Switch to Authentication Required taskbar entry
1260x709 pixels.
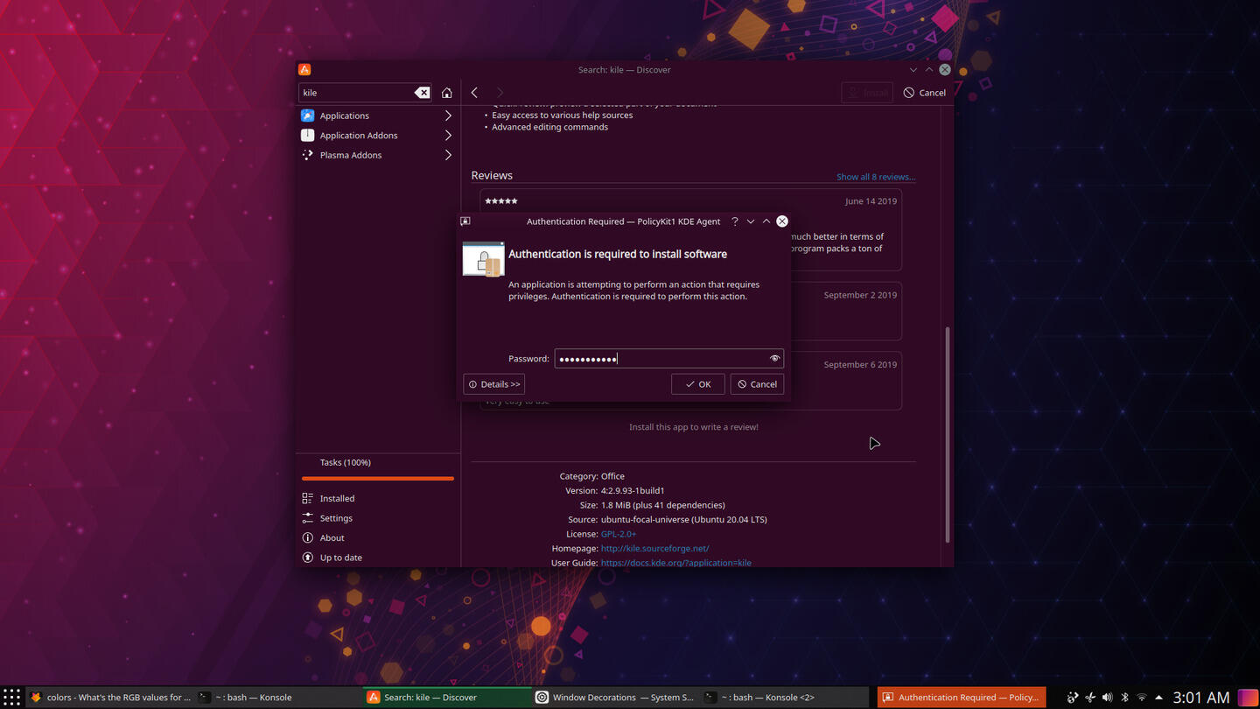(962, 698)
